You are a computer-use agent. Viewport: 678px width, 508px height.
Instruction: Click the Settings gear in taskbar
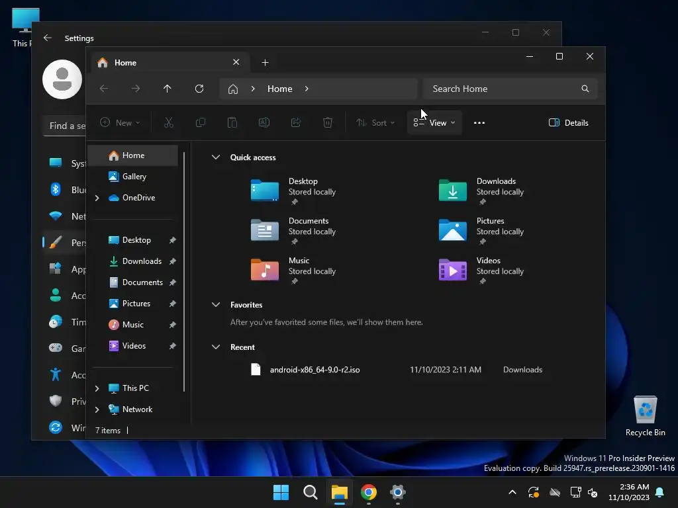coord(398,492)
